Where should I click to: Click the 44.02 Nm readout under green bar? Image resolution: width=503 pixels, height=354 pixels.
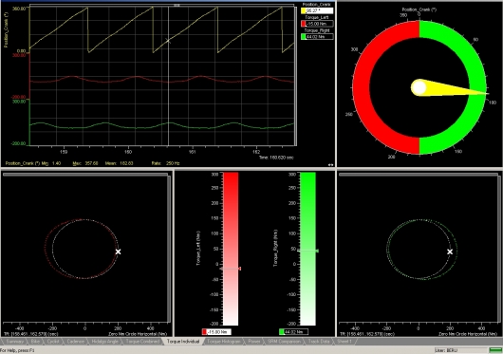click(294, 332)
